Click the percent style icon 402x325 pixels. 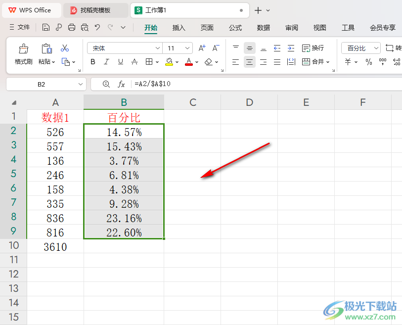pos(369,62)
